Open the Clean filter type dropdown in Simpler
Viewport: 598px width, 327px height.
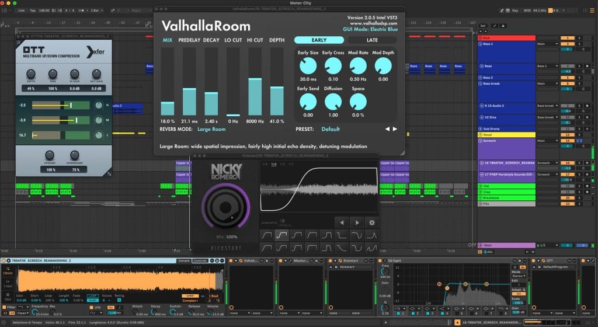[23, 313]
